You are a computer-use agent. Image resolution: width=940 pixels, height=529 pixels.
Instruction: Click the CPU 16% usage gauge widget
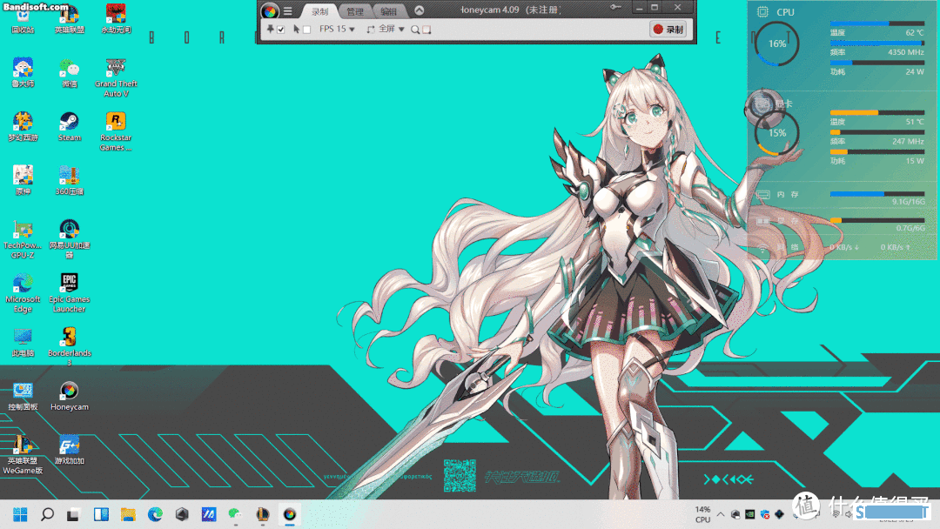(x=777, y=44)
